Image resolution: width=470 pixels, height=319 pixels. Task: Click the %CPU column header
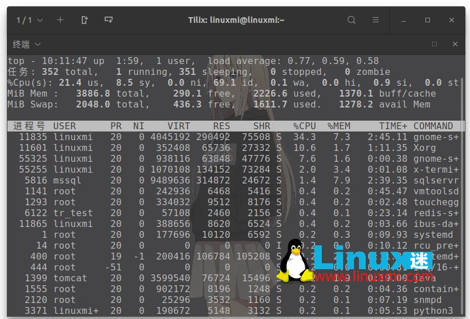(305, 126)
